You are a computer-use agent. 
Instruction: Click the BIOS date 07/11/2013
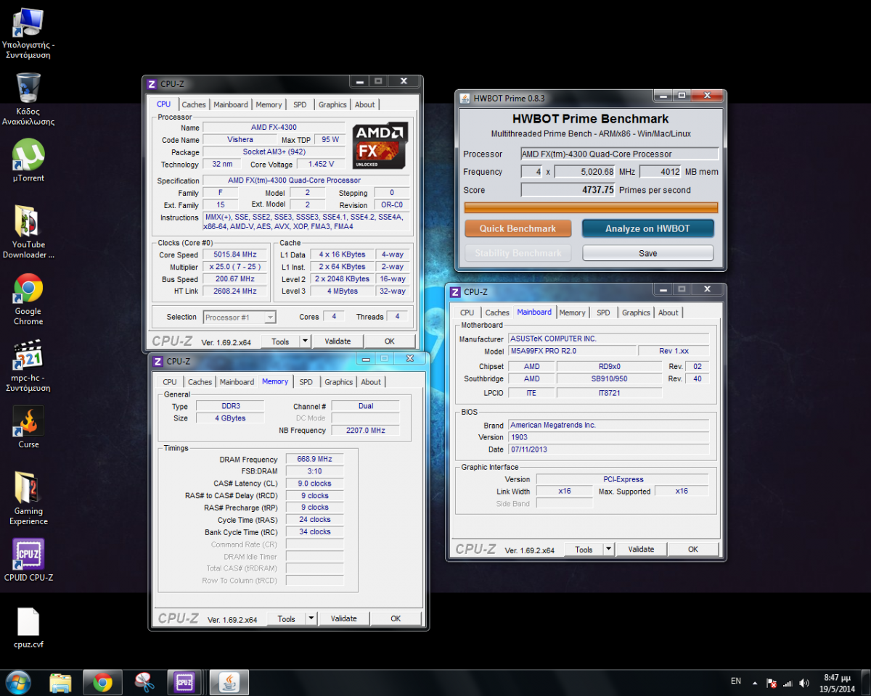click(x=608, y=449)
